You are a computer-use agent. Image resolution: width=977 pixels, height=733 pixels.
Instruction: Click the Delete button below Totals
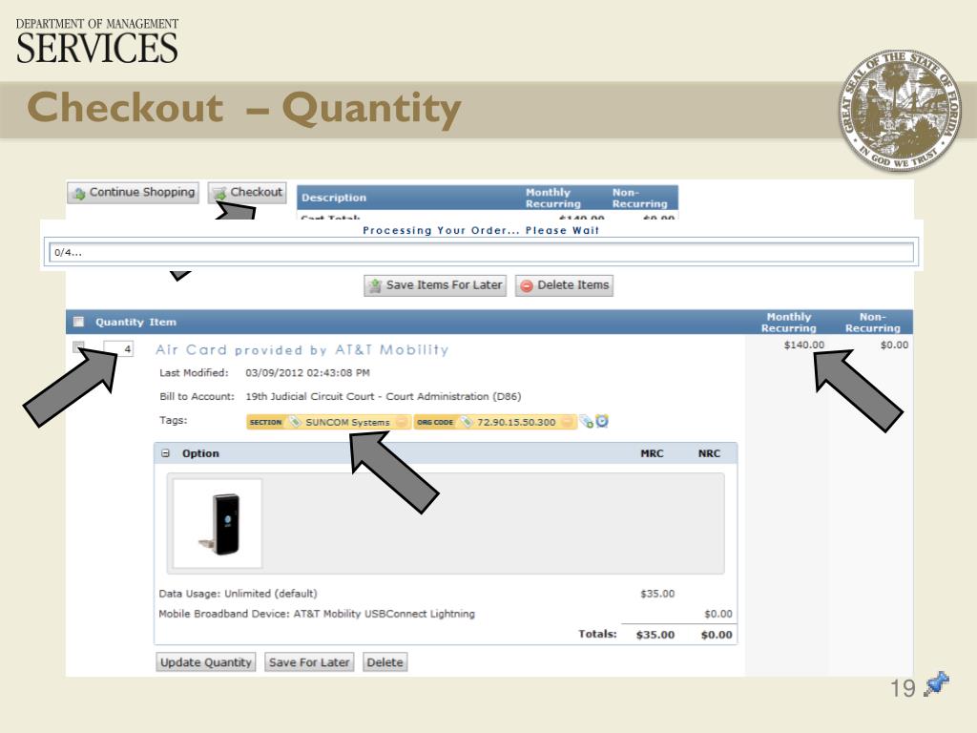tap(385, 662)
